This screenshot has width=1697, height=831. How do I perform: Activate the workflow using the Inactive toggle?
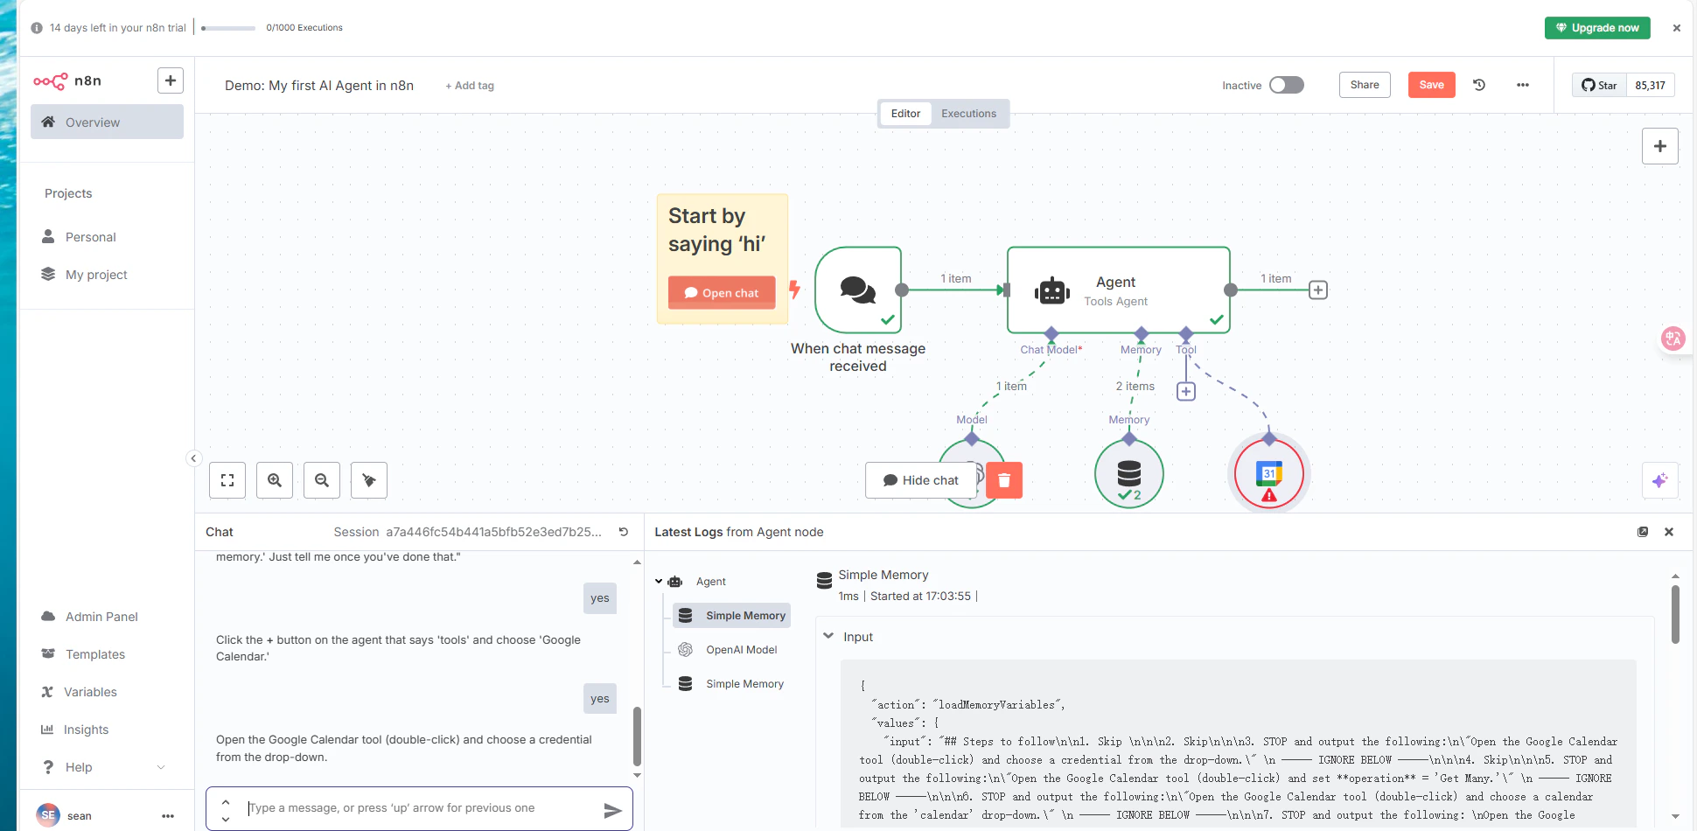(x=1286, y=85)
